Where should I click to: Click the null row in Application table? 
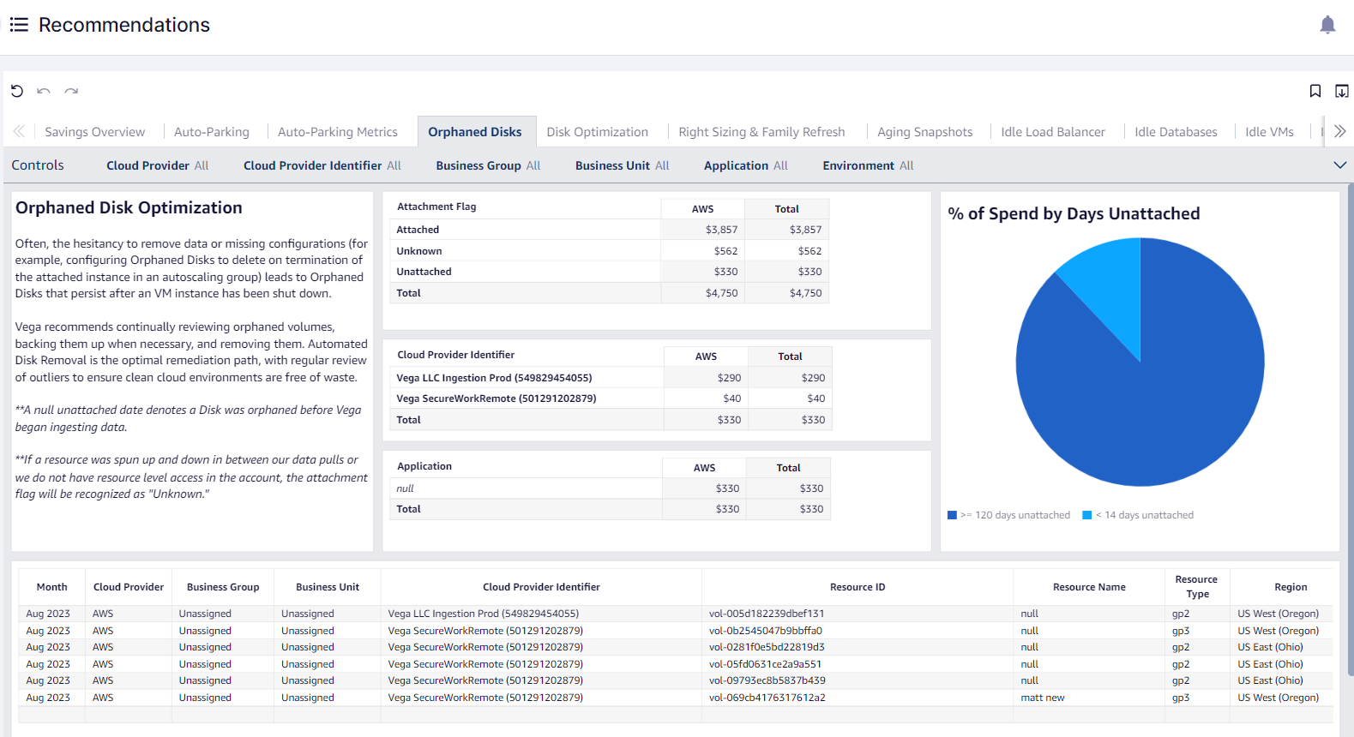tap(405, 488)
